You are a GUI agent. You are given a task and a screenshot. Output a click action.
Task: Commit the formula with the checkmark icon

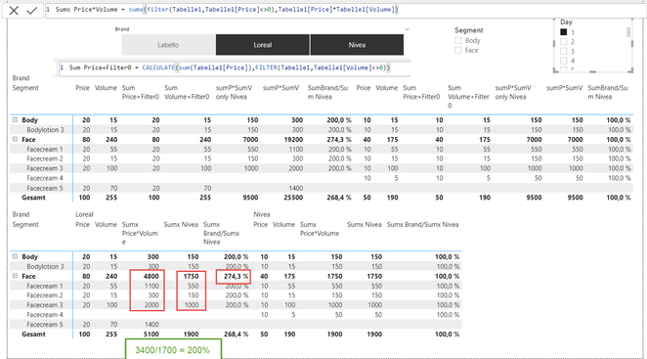tap(32, 11)
